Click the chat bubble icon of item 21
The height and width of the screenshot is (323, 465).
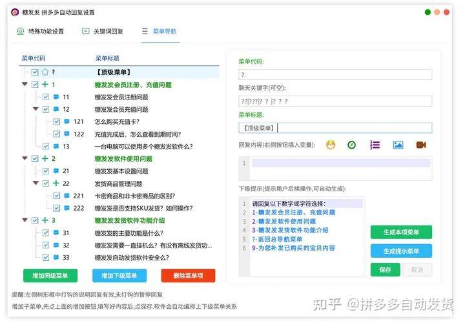(56, 171)
